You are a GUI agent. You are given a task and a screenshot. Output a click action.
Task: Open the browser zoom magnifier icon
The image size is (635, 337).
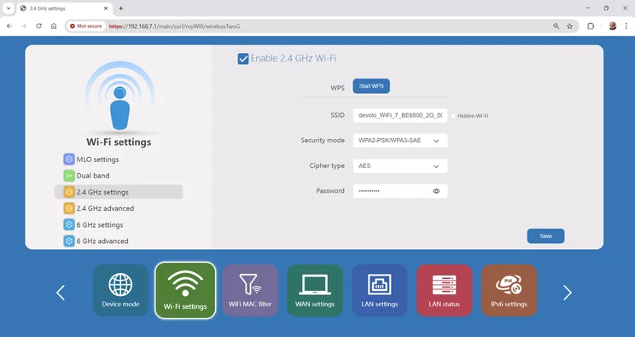coord(556,26)
